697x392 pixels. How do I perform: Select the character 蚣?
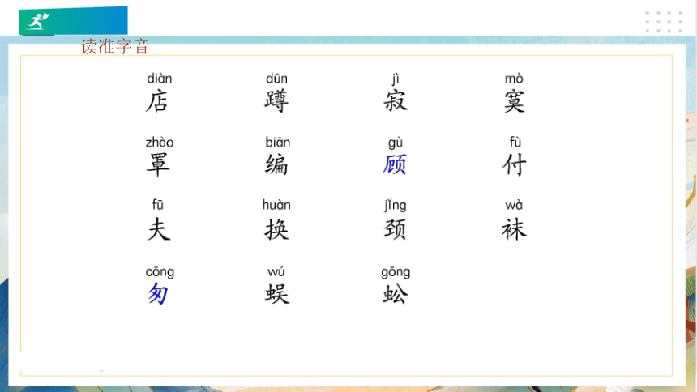pos(396,294)
